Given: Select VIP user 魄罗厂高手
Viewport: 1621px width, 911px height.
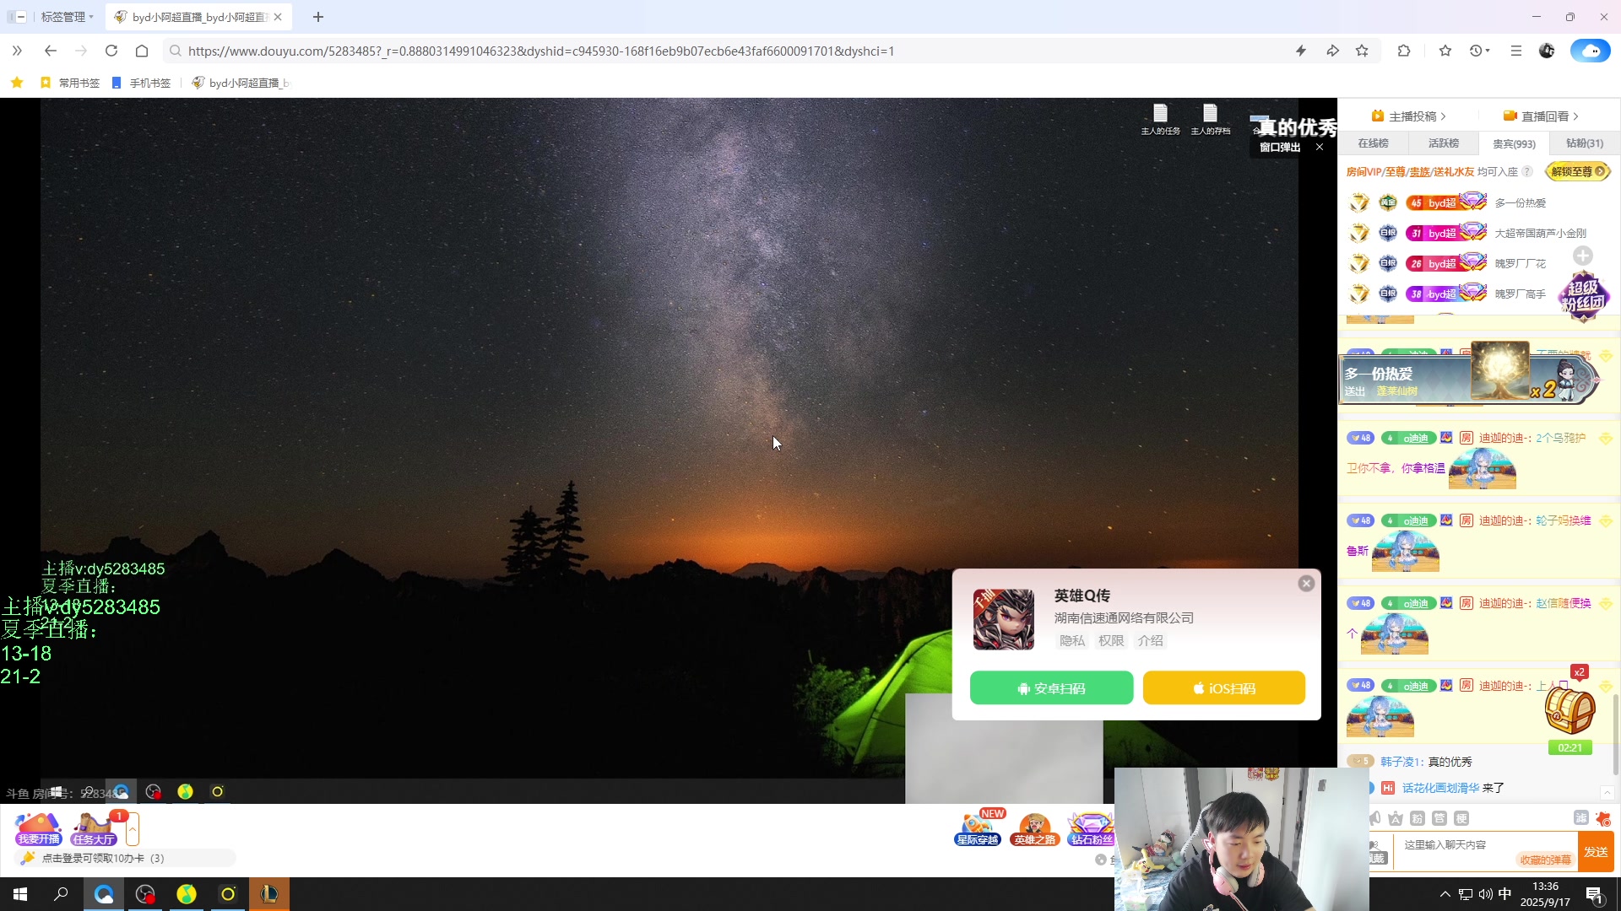Looking at the screenshot, I should 1521,294.
